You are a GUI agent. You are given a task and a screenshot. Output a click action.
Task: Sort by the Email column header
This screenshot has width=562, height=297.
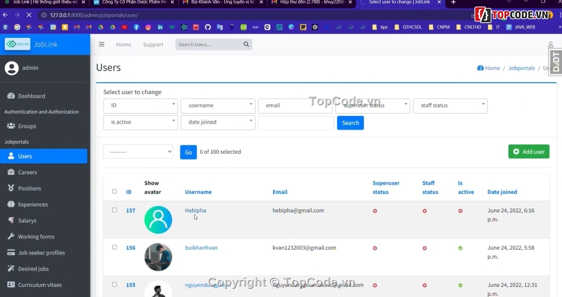[x=280, y=192]
